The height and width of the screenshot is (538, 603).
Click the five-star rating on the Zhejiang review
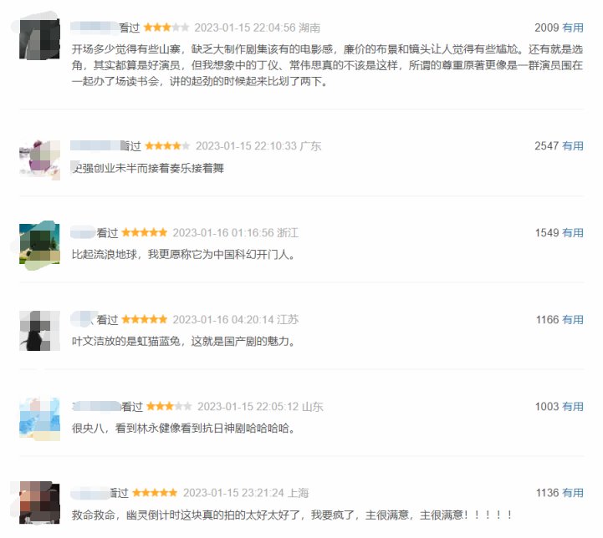point(144,232)
